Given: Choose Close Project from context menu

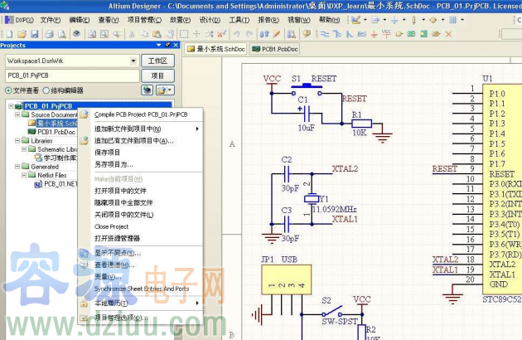Looking at the screenshot, I should pos(112,226).
